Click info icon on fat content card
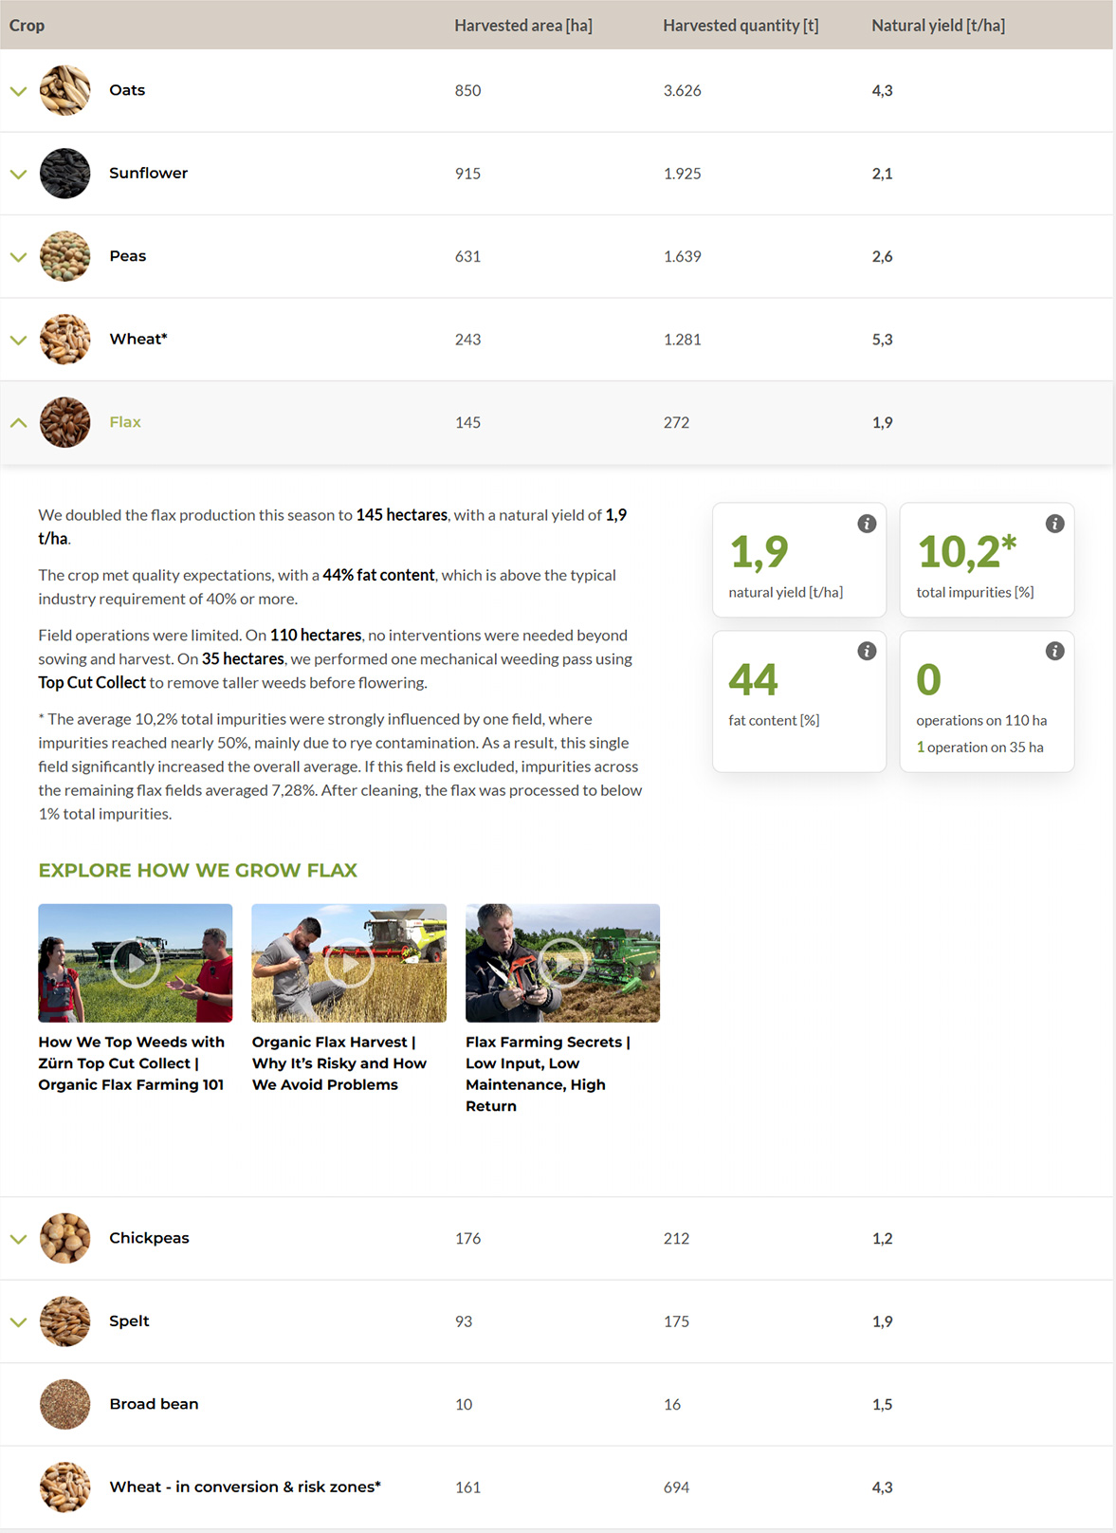Viewport: 1116px width, 1533px height. [867, 651]
